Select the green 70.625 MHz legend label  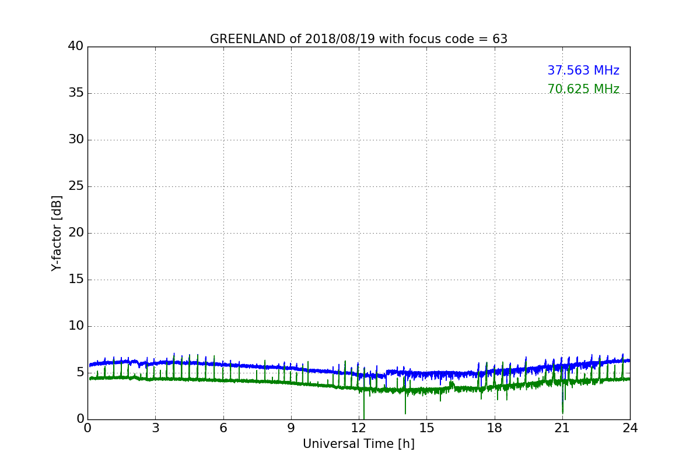click(583, 89)
